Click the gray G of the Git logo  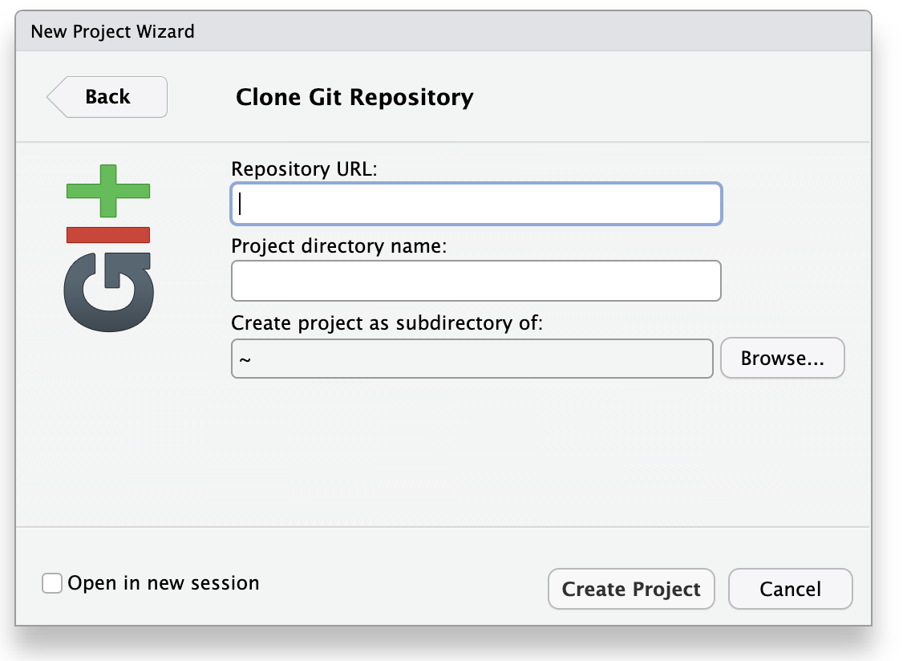click(107, 291)
